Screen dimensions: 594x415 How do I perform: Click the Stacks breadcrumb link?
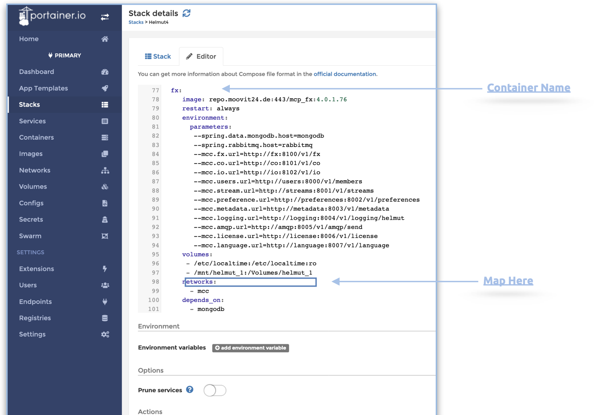tap(136, 22)
